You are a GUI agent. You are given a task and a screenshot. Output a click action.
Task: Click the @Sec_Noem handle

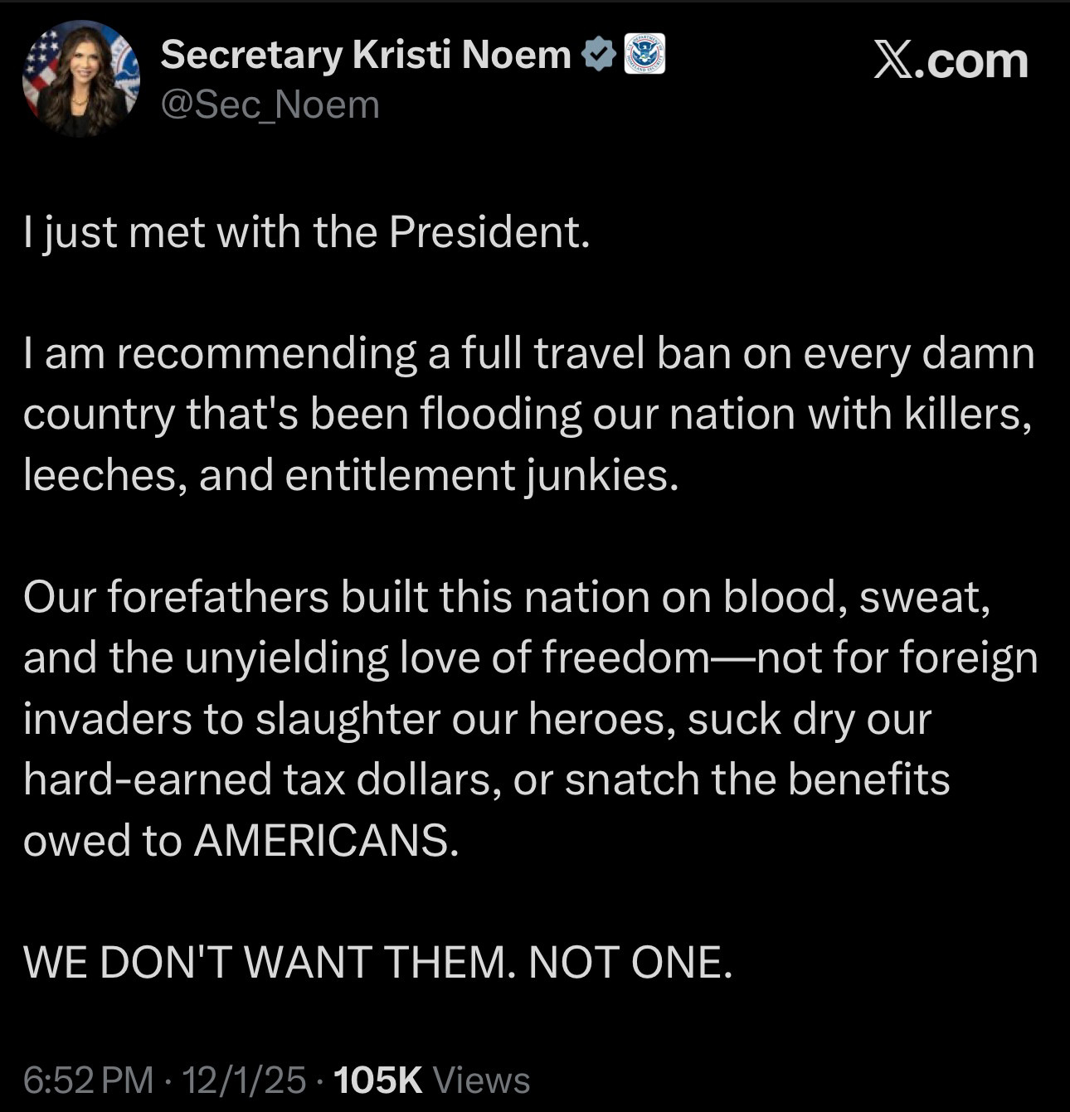pos(270,105)
